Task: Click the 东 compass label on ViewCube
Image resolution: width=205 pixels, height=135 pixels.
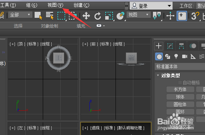Action: pyautogui.click(x=70, y=58)
